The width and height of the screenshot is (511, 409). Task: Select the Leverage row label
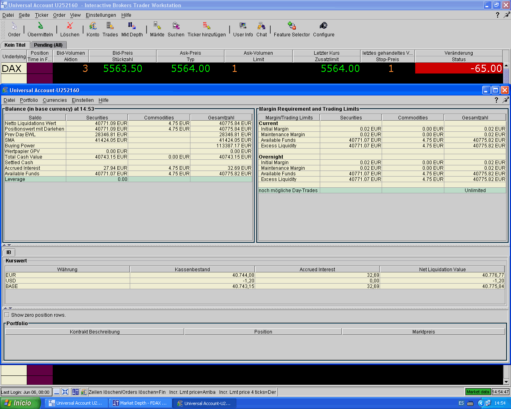coord(15,179)
